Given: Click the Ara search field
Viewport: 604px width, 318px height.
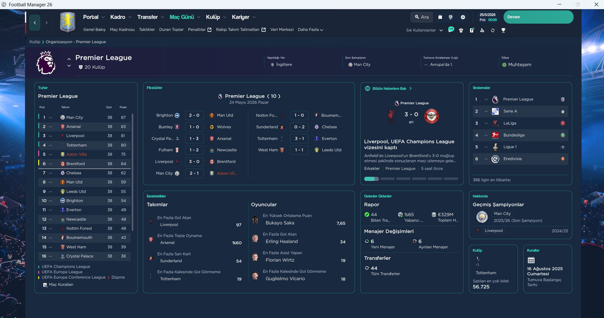Looking at the screenshot, I should point(422,17).
